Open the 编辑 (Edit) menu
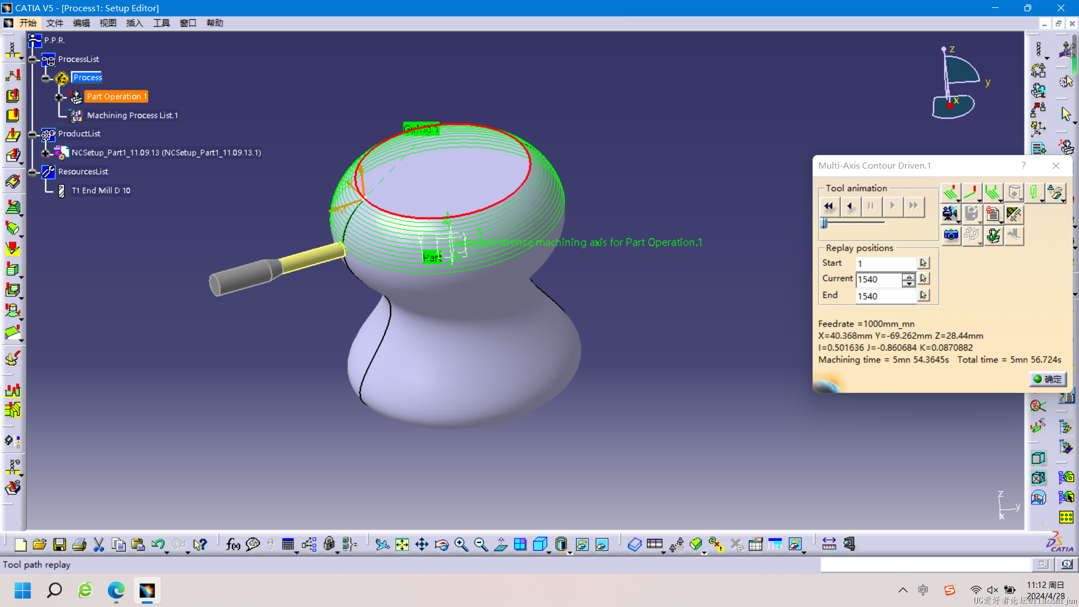Viewport: 1079px width, 607px height. click(x=81, y=23)
